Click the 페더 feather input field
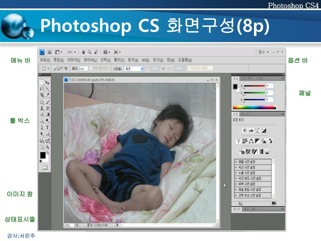This screenshot has width=321, height=241. tap(83, 68)
